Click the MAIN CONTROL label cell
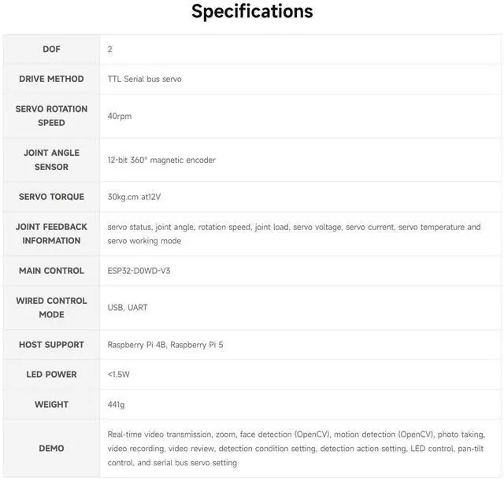 [x=51, y=271]
